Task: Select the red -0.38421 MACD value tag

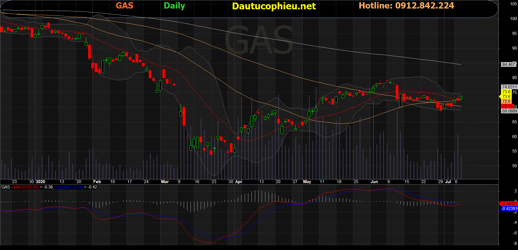Action: pos(509,204)
